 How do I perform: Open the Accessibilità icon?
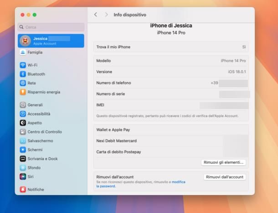[x=23, y=114]
